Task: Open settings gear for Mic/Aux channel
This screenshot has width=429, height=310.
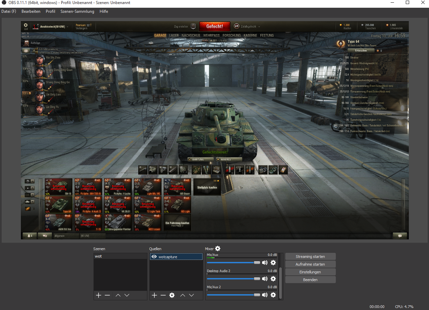Action: tap(273, 263)
